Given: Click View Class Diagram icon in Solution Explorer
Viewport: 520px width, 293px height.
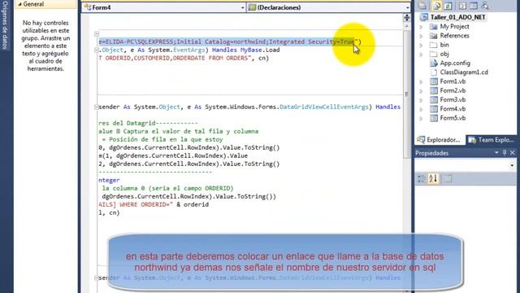Looking at the screenshot, I should (485, 6).
